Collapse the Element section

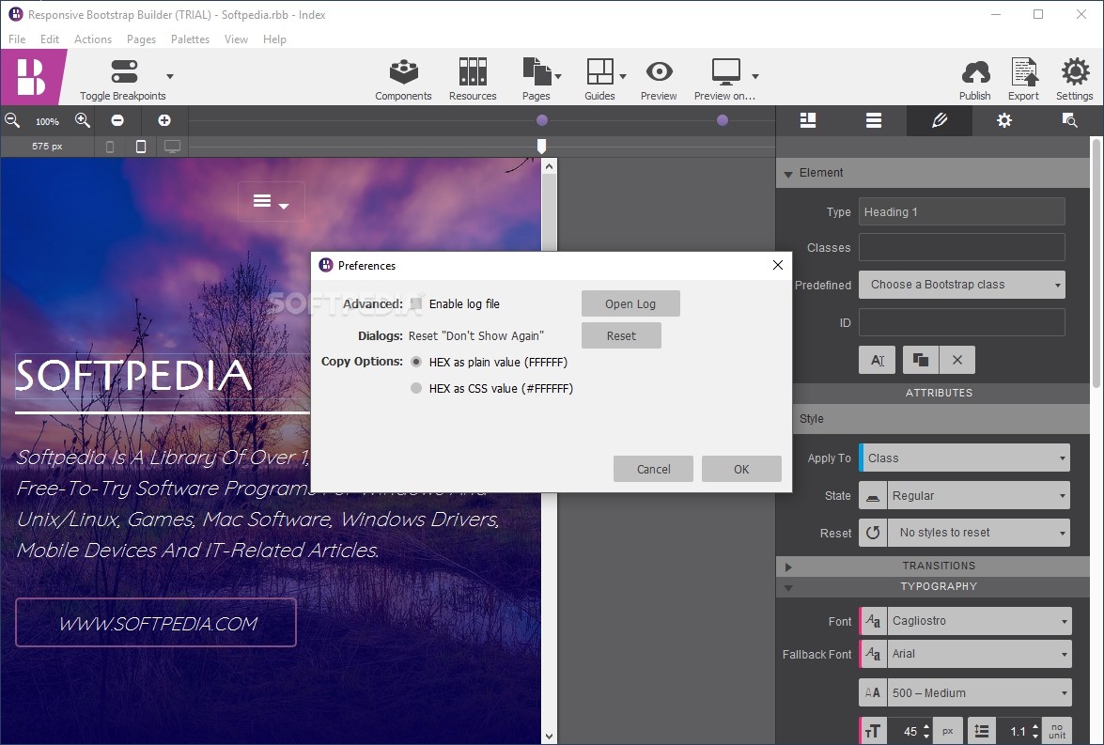[x=788, y=173]
